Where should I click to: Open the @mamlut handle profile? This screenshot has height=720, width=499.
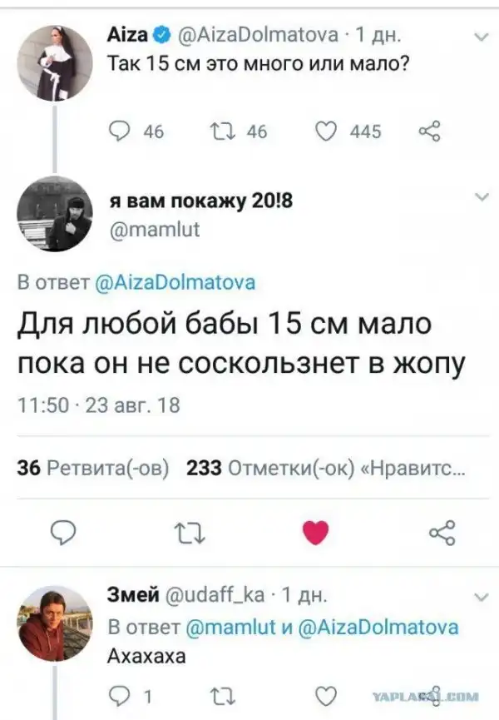click(155, 229)
